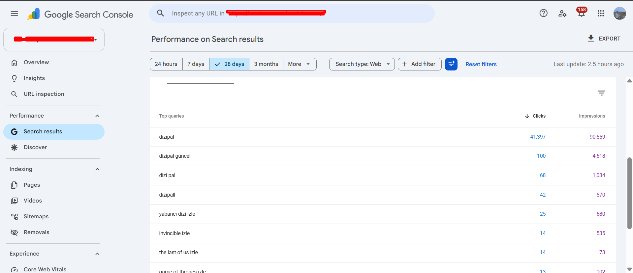This screenshot has height=273, width=633.
Task: Click the 'dizipal güncel' query row
Action: click(x=383, y=156)
